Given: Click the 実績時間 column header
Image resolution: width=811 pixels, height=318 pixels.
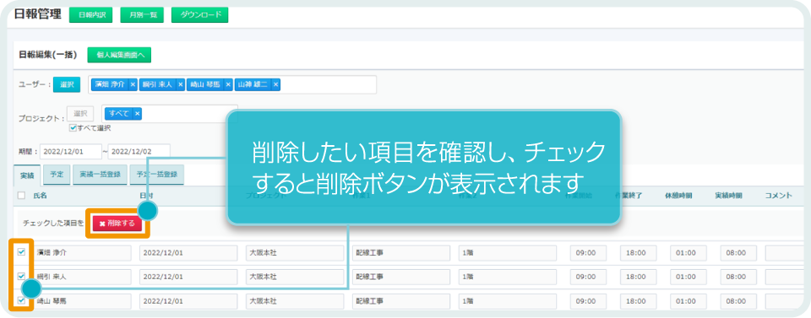Looking at the screenshot, I should pyautogui.click(x=729, y=197).
